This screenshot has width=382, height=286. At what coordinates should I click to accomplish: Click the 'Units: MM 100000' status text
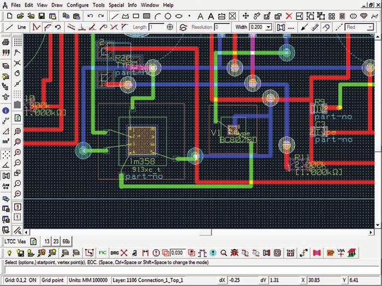click(x=88, y=280)
